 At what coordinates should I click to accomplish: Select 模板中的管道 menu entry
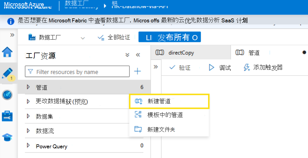[169, 115]
